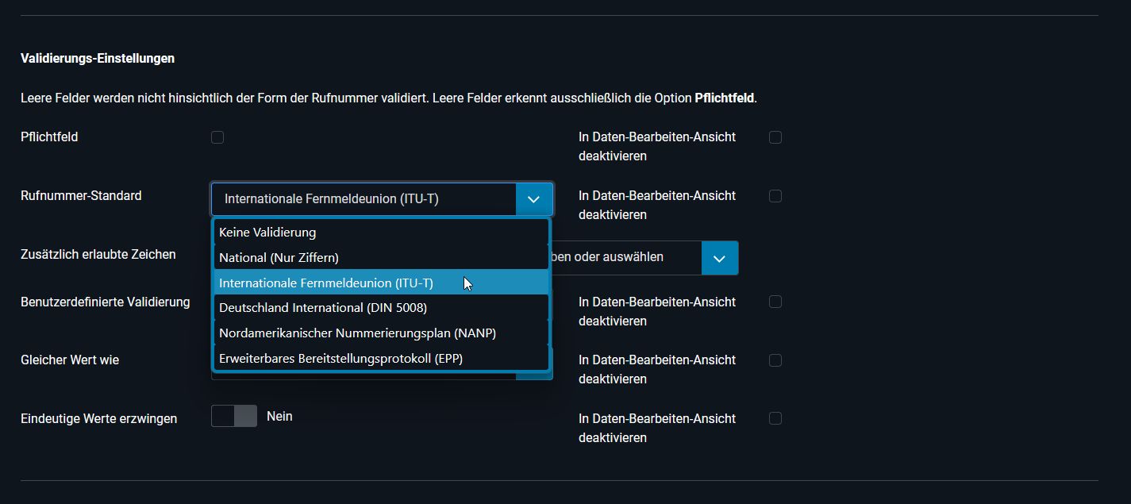
Task: Tick the Pflichtfeld checkbox
Action: click(x=217, y=137)
